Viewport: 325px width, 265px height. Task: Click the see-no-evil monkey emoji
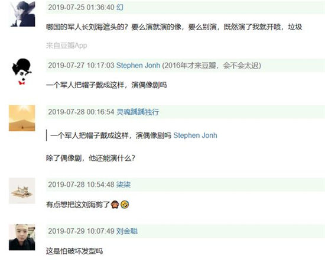click(115, 205)
